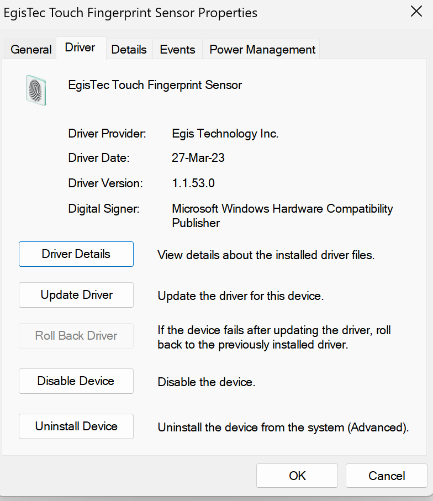Confirm with the OK button
The width and height of the screenshot is (433, 501).
297,476
